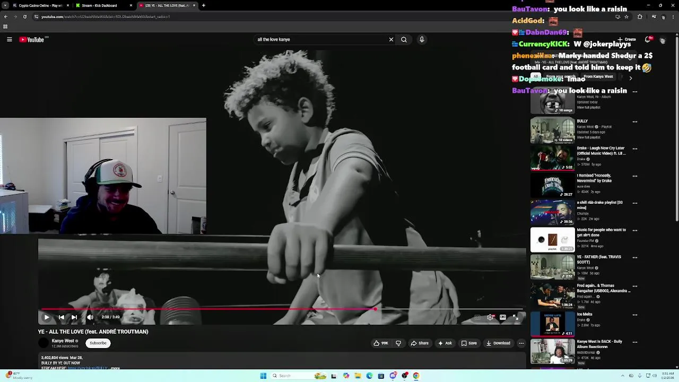Save the video to a playlist

coord(469,343)
